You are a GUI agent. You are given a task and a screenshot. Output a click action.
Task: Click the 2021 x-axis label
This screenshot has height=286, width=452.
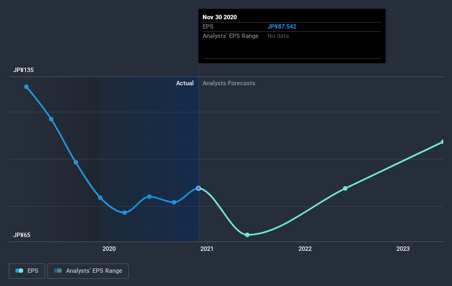[x=206, y=249]
